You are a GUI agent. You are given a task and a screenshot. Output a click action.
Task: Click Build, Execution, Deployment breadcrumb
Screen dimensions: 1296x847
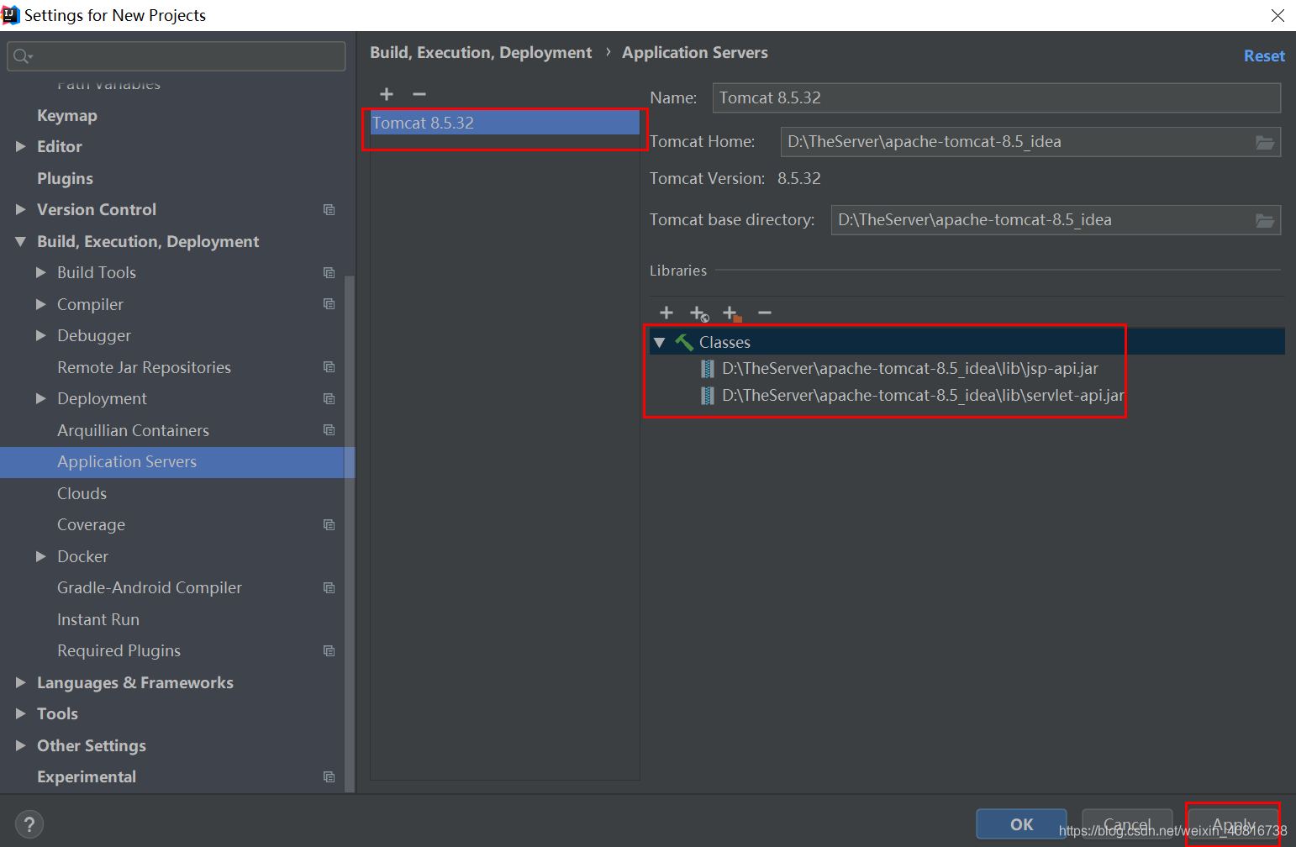pos(481,52)
